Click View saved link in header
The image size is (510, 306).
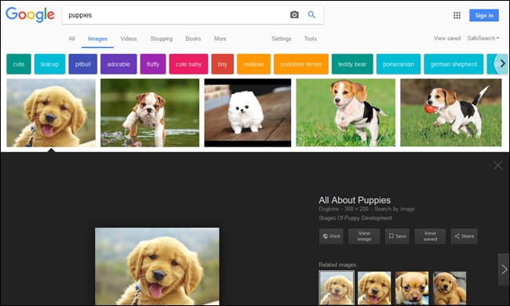[x=447, y=38]
